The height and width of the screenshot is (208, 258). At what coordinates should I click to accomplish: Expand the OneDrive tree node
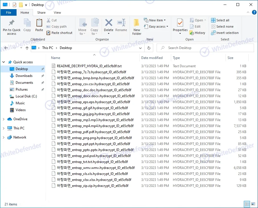[3, 119]
